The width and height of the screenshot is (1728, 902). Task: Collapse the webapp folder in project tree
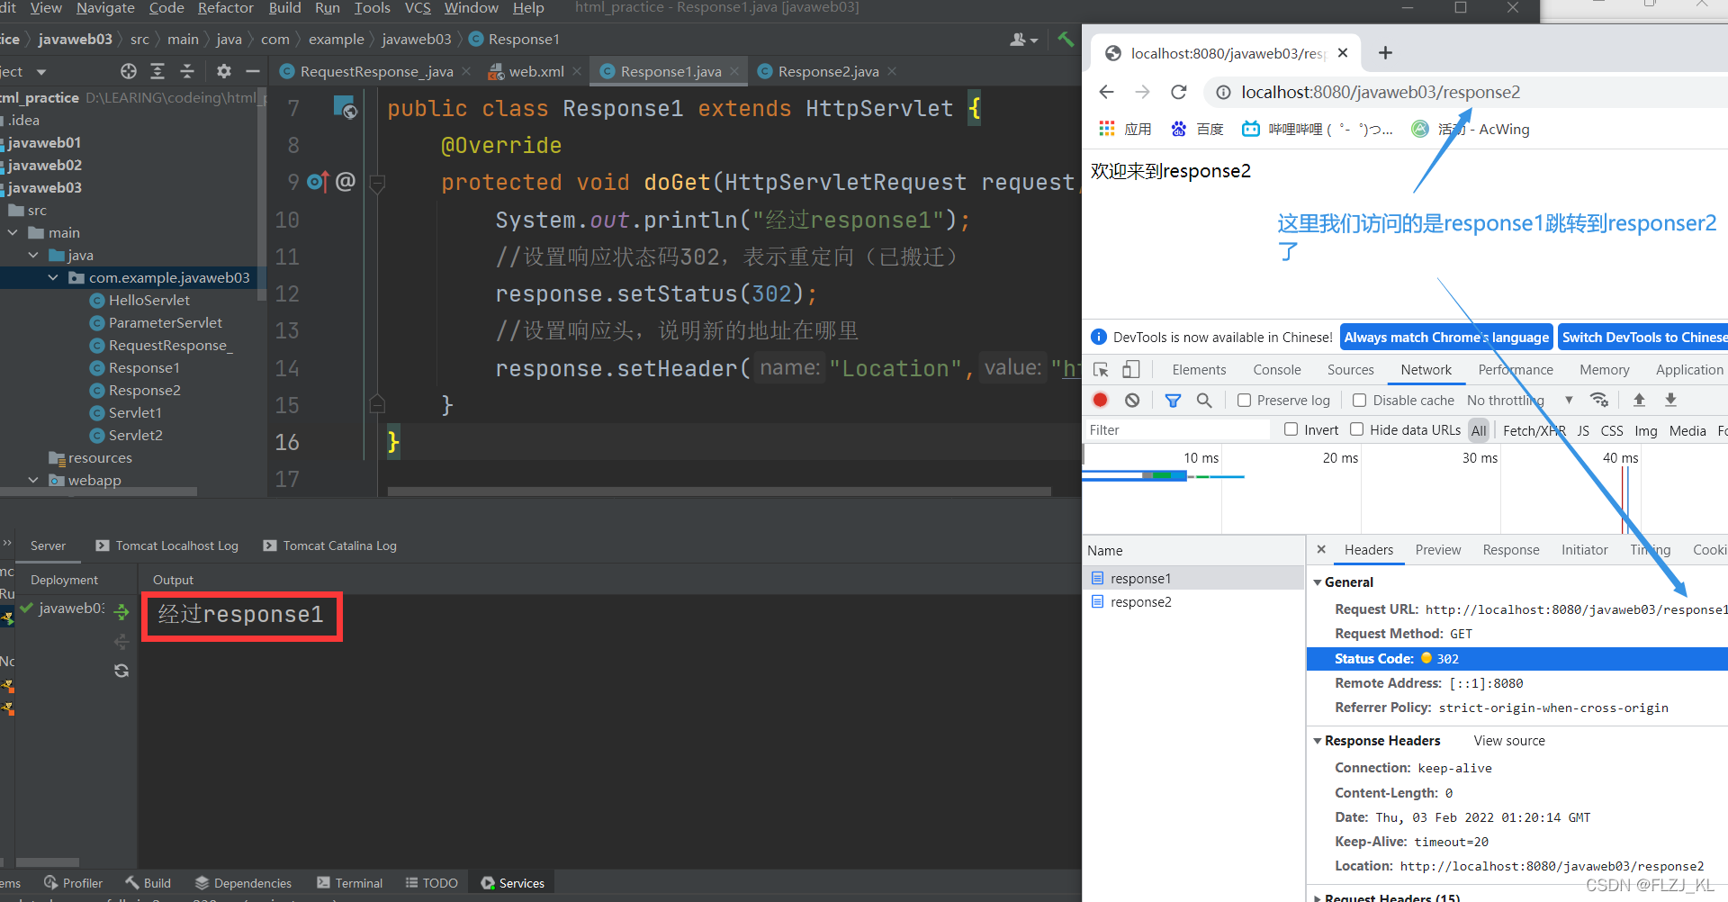click(x=33, y=480)
